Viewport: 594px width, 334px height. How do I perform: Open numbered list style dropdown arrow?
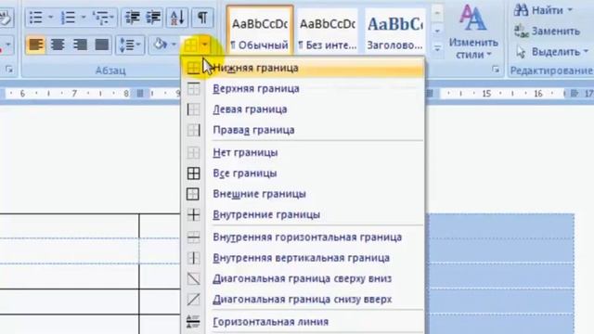[84, 18]
